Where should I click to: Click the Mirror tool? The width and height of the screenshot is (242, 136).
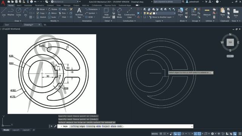[53, 13]
